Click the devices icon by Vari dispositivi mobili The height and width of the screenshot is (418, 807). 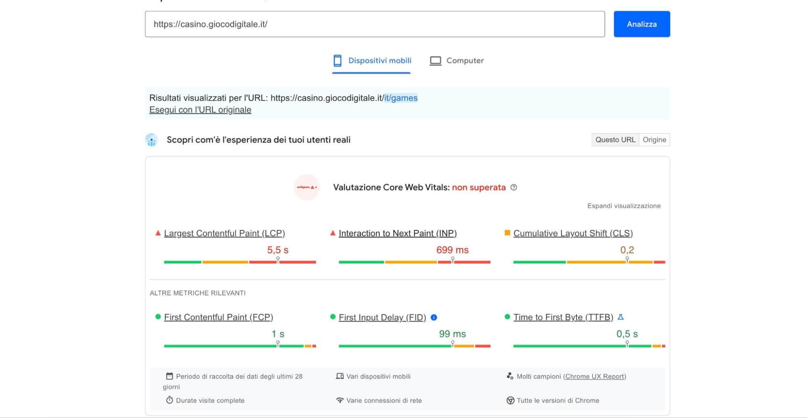point(340,376)
